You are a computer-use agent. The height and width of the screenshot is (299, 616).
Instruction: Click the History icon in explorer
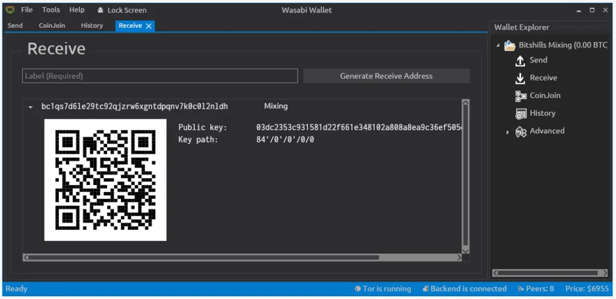521,113
